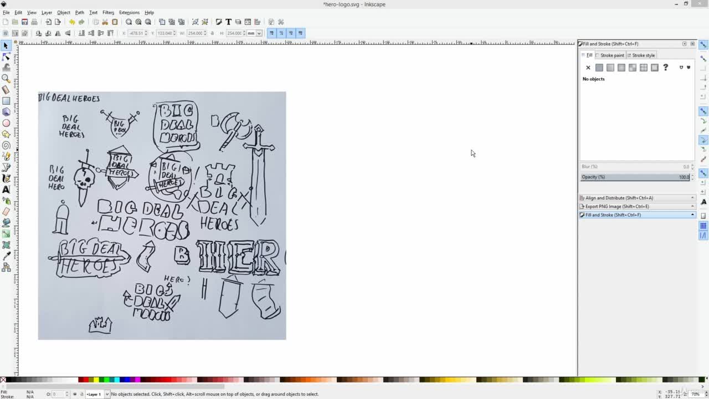Open the mm units dropdown
The width and height of the screenshot is (709, 399).
pos(255,33)
